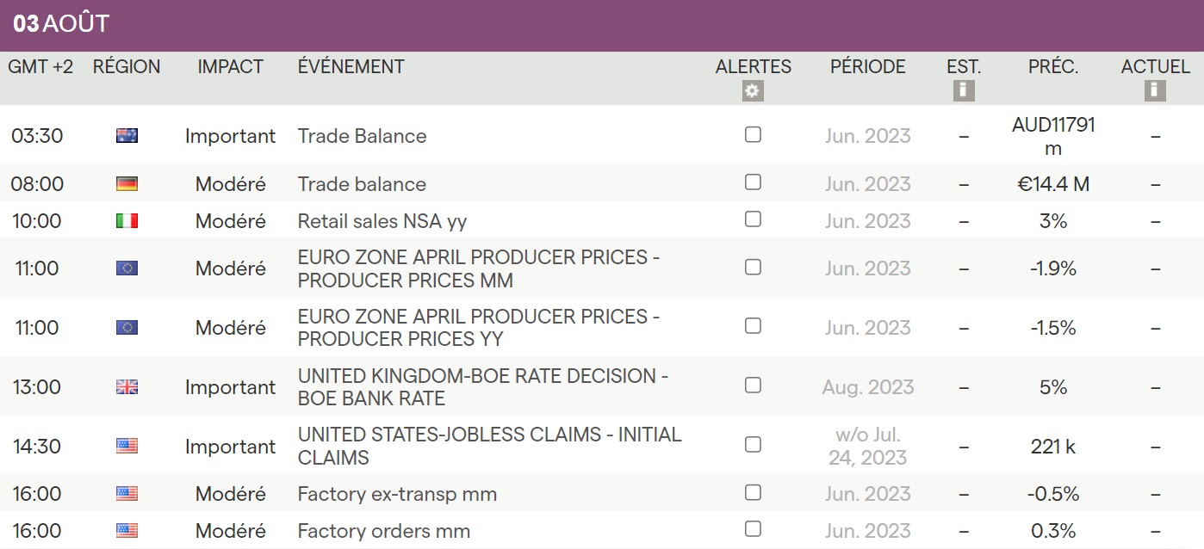Enable alert for Australian Trade Balance

point(753,134)
